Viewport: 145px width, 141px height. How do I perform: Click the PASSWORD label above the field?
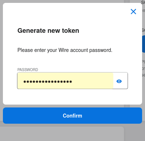click(x=28, y=70)
